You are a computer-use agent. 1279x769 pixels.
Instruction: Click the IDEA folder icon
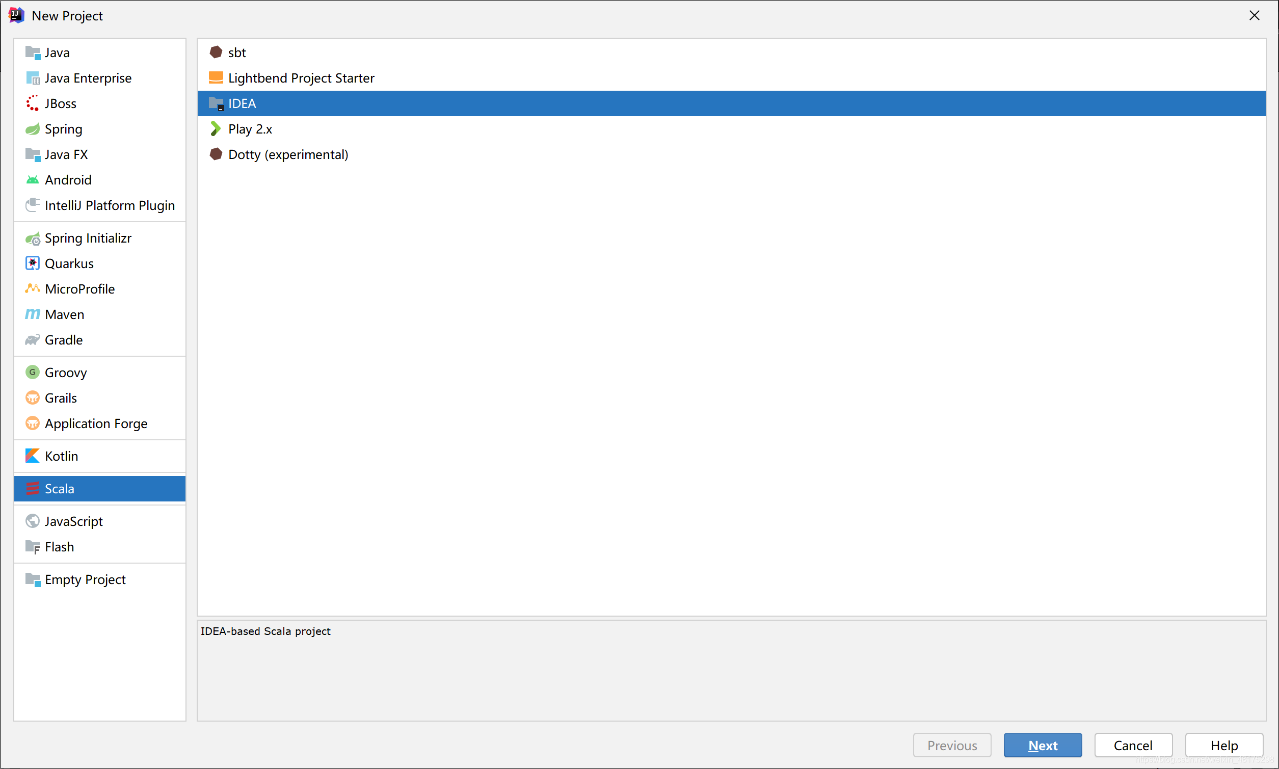(x=216, y=103)
